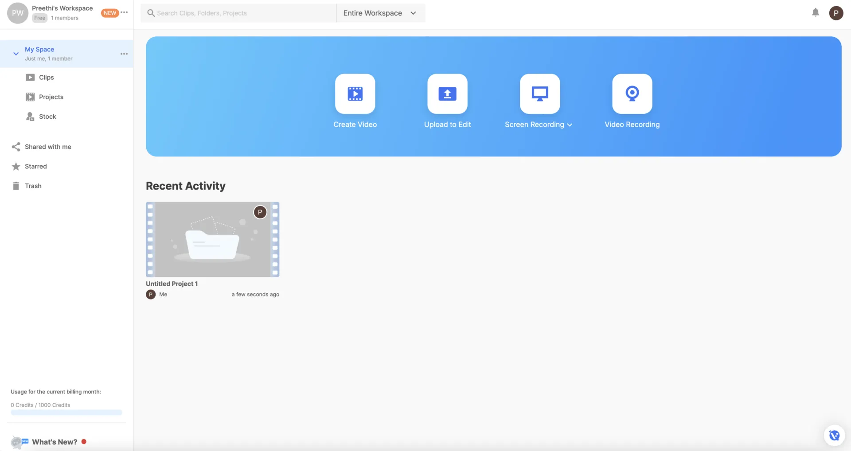
Task: Click the Upload to Edit label
Action: pos(447,124)
